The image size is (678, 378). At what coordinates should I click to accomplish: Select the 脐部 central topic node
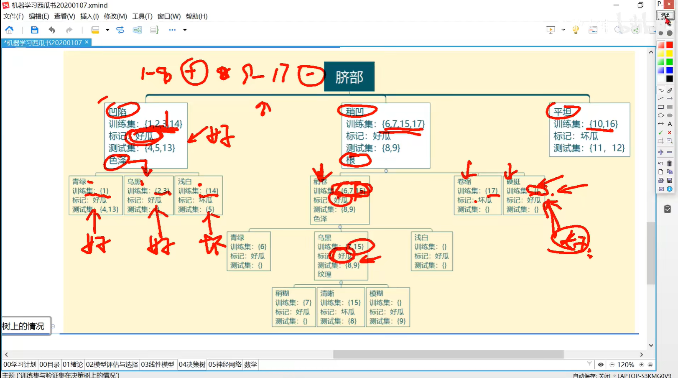pos(349,77)
